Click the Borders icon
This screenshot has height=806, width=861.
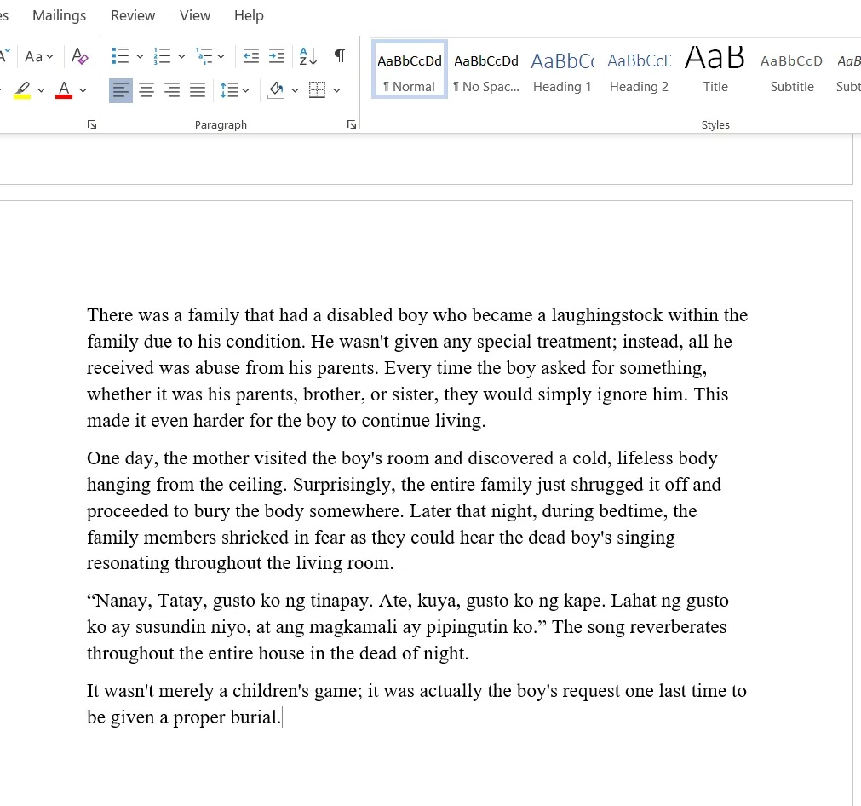click(x=317, y=90)
